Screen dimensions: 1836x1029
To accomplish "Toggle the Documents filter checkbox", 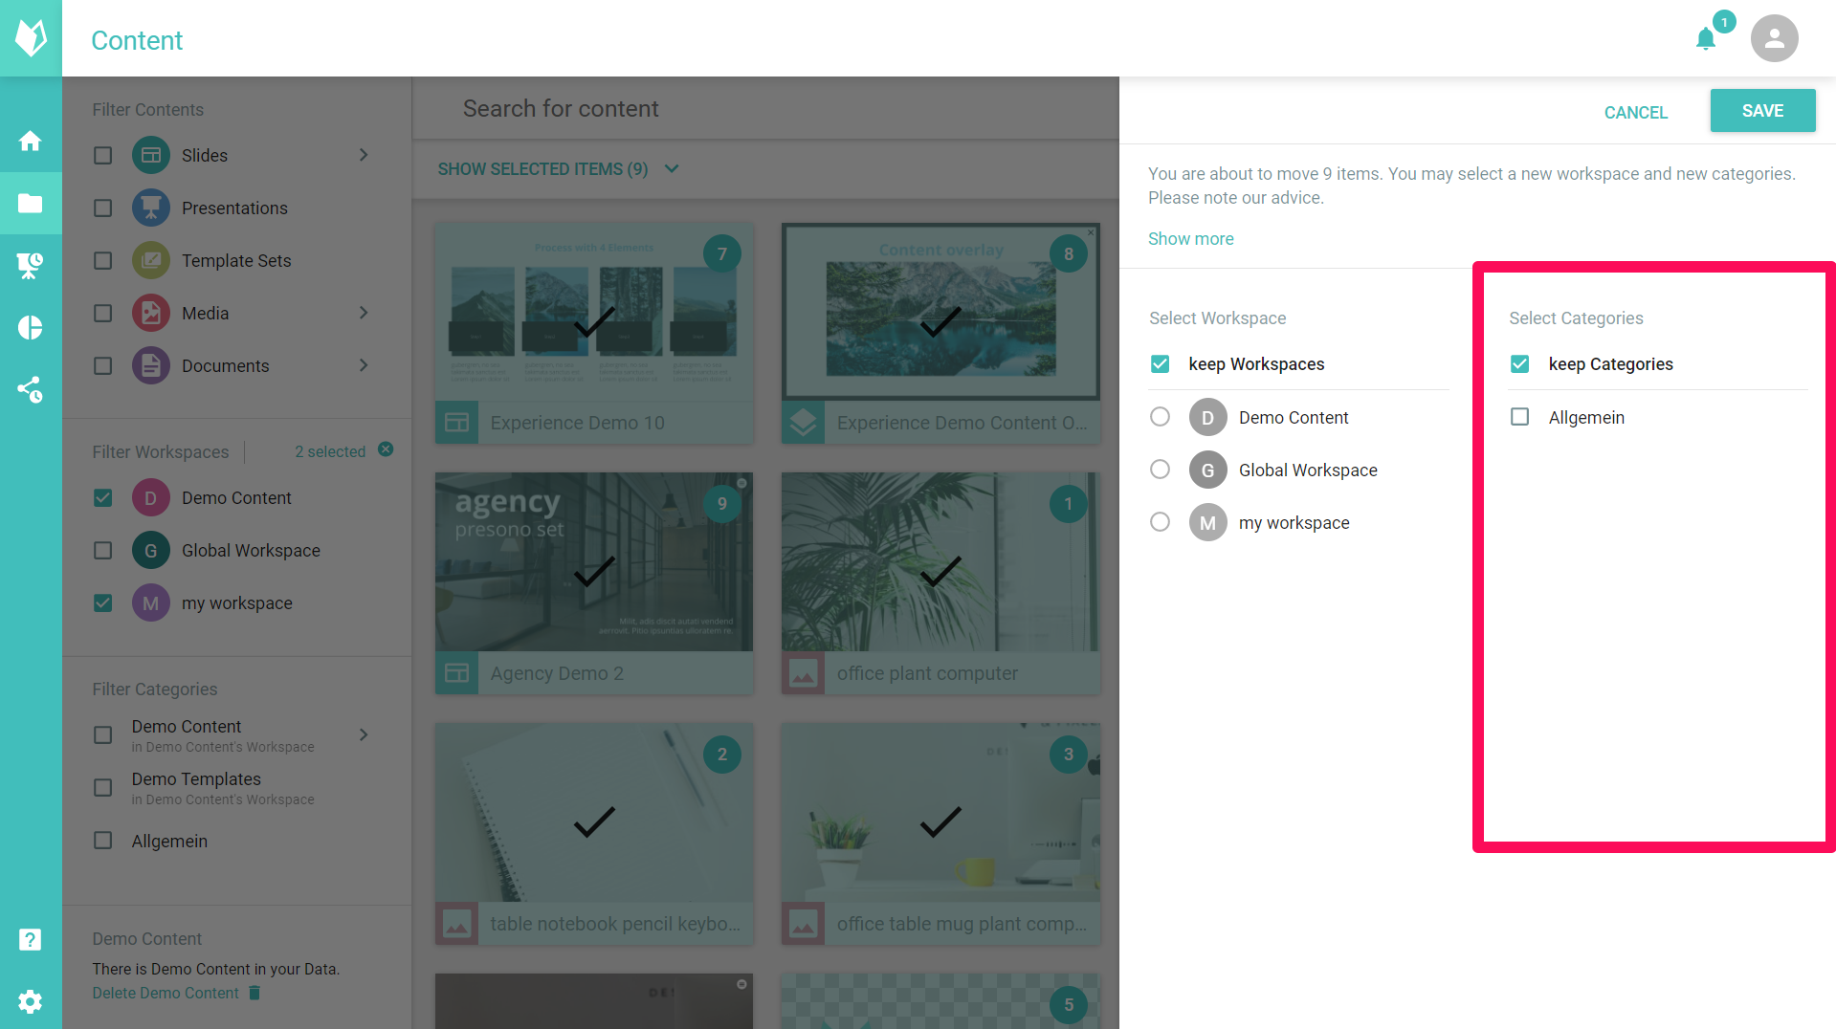I will click(103, 365).
